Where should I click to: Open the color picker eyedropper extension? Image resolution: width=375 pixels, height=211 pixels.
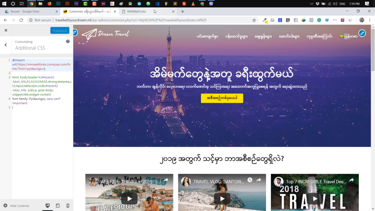pyautogui.click(x=265, y=21)
